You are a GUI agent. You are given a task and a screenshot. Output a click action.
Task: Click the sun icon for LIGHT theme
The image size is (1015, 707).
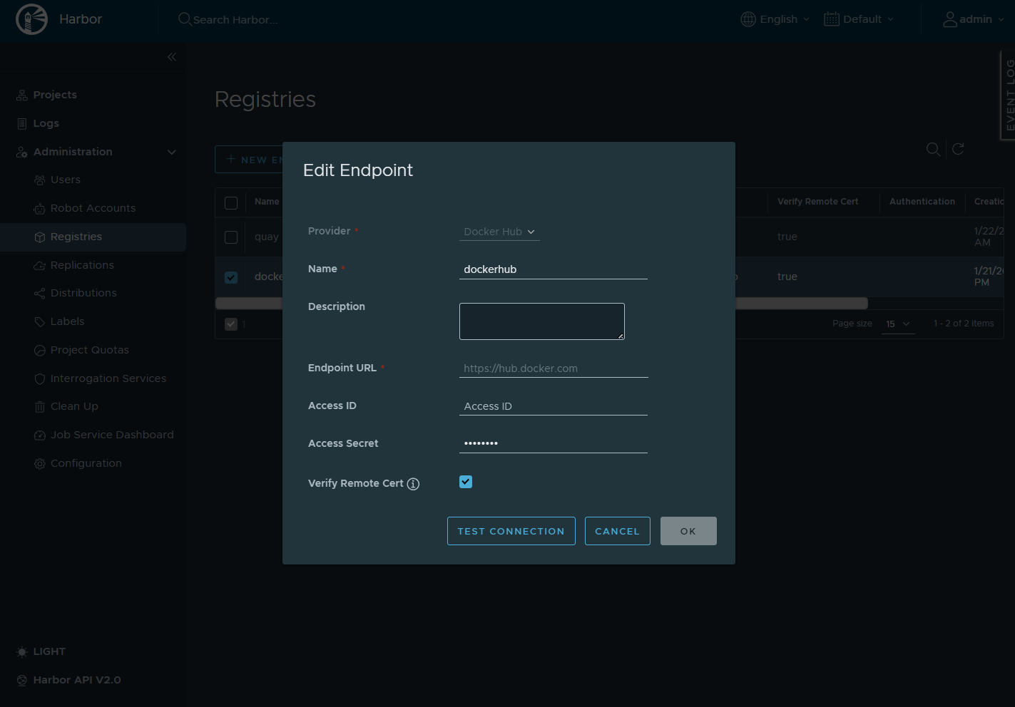click(22, 652)
